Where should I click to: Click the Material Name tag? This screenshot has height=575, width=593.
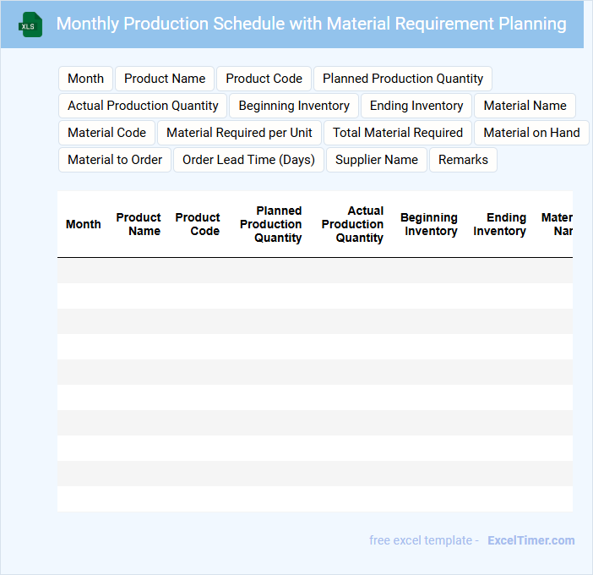(x=525, y=106)
